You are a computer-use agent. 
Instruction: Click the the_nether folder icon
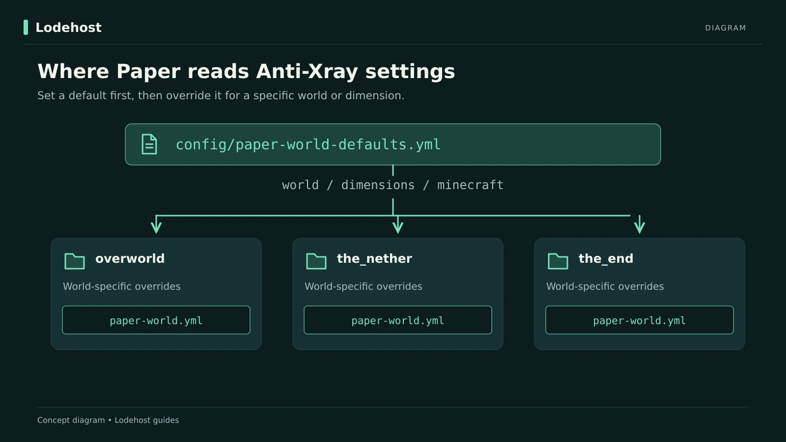tap(316, 261)
